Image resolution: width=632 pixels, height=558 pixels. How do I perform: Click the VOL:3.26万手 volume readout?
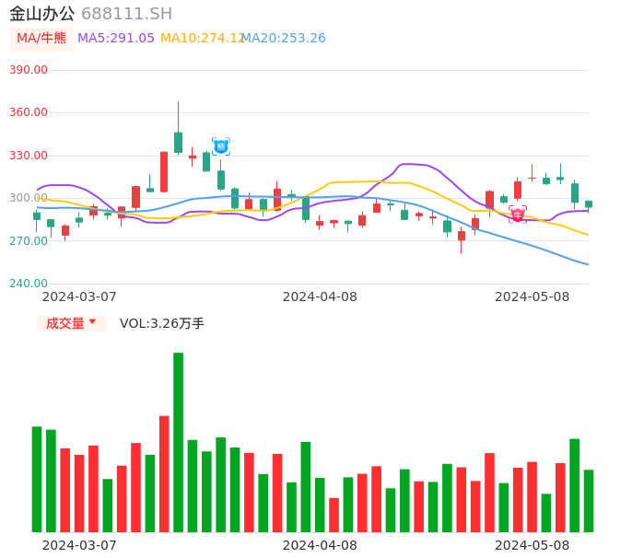pyautogui.click(x=162, y=323)
